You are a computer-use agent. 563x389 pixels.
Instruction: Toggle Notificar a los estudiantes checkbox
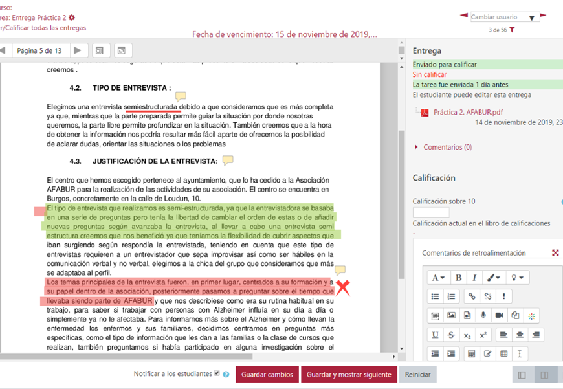tap(217, 373)
